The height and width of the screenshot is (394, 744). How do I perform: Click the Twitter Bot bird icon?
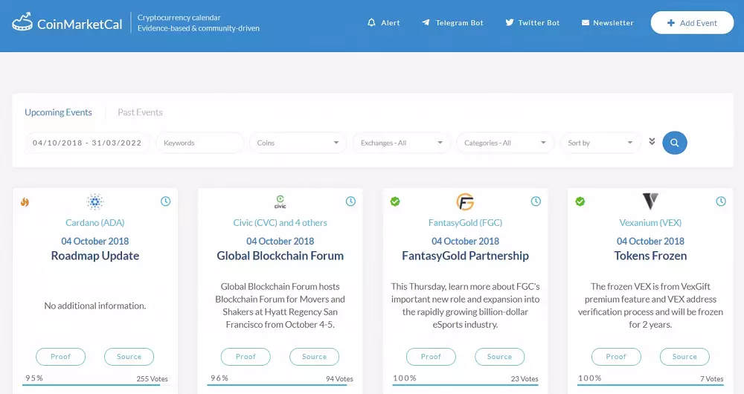pos(509,22)
